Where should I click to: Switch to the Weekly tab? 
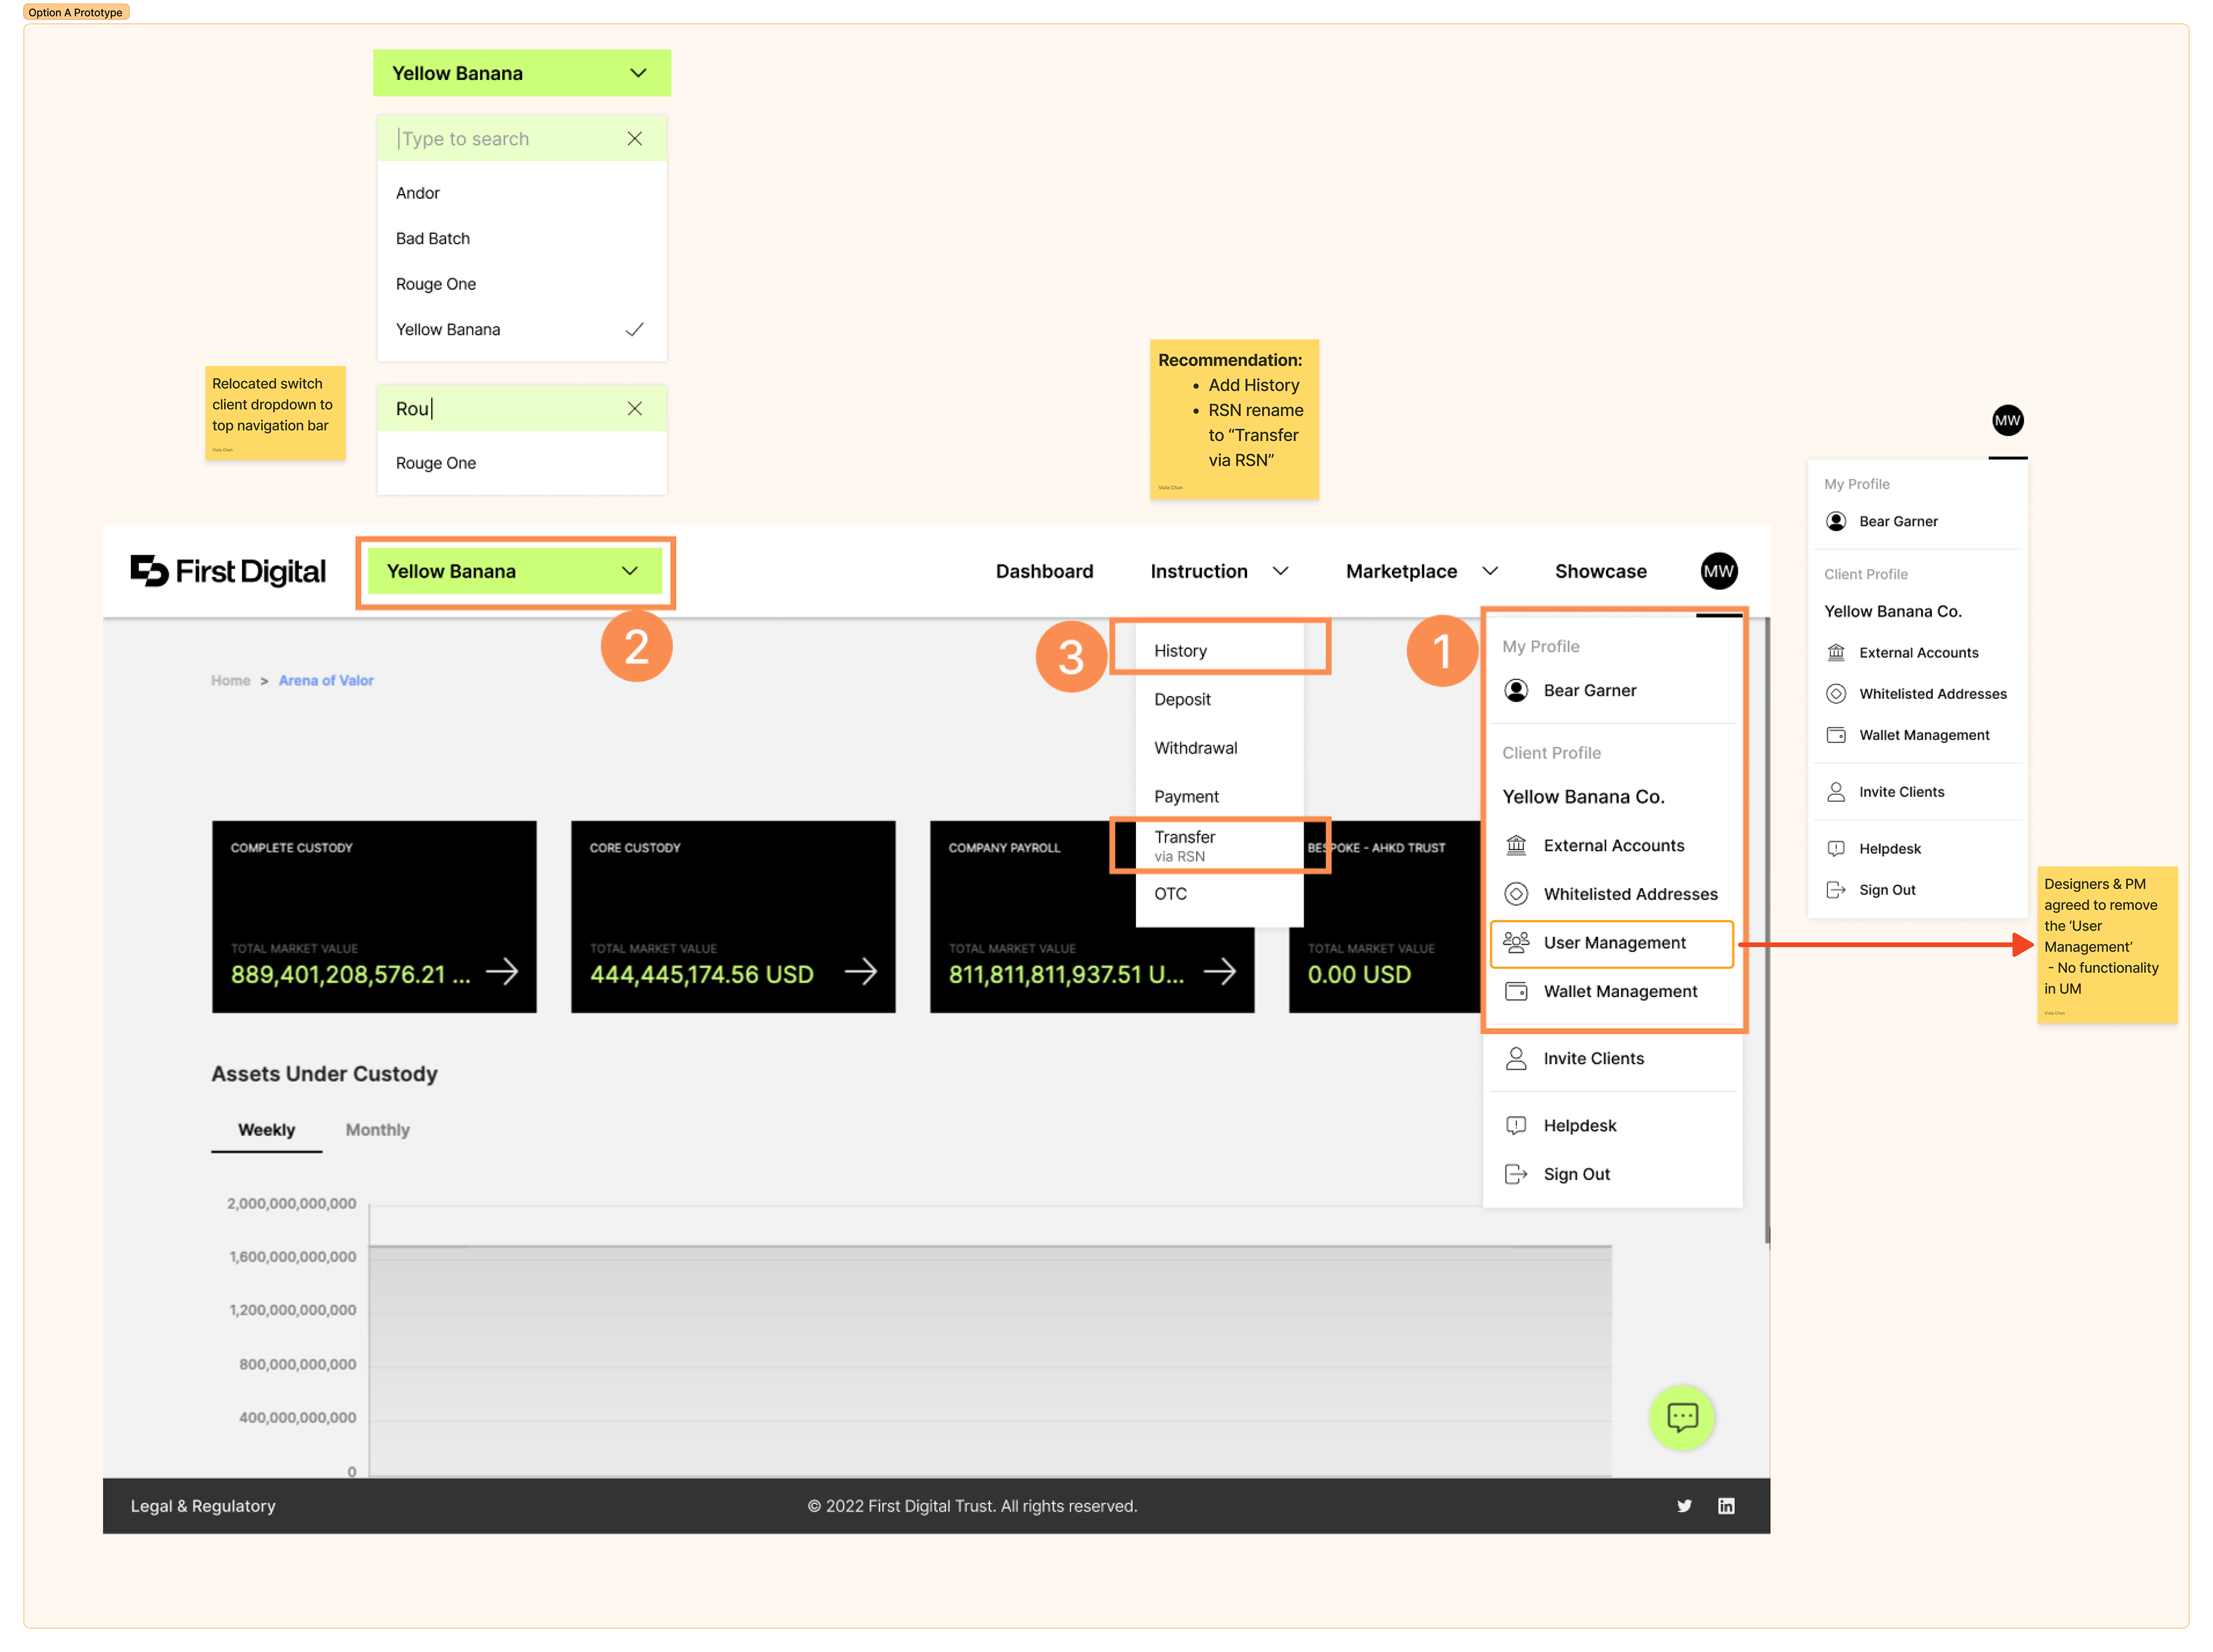266,1130
